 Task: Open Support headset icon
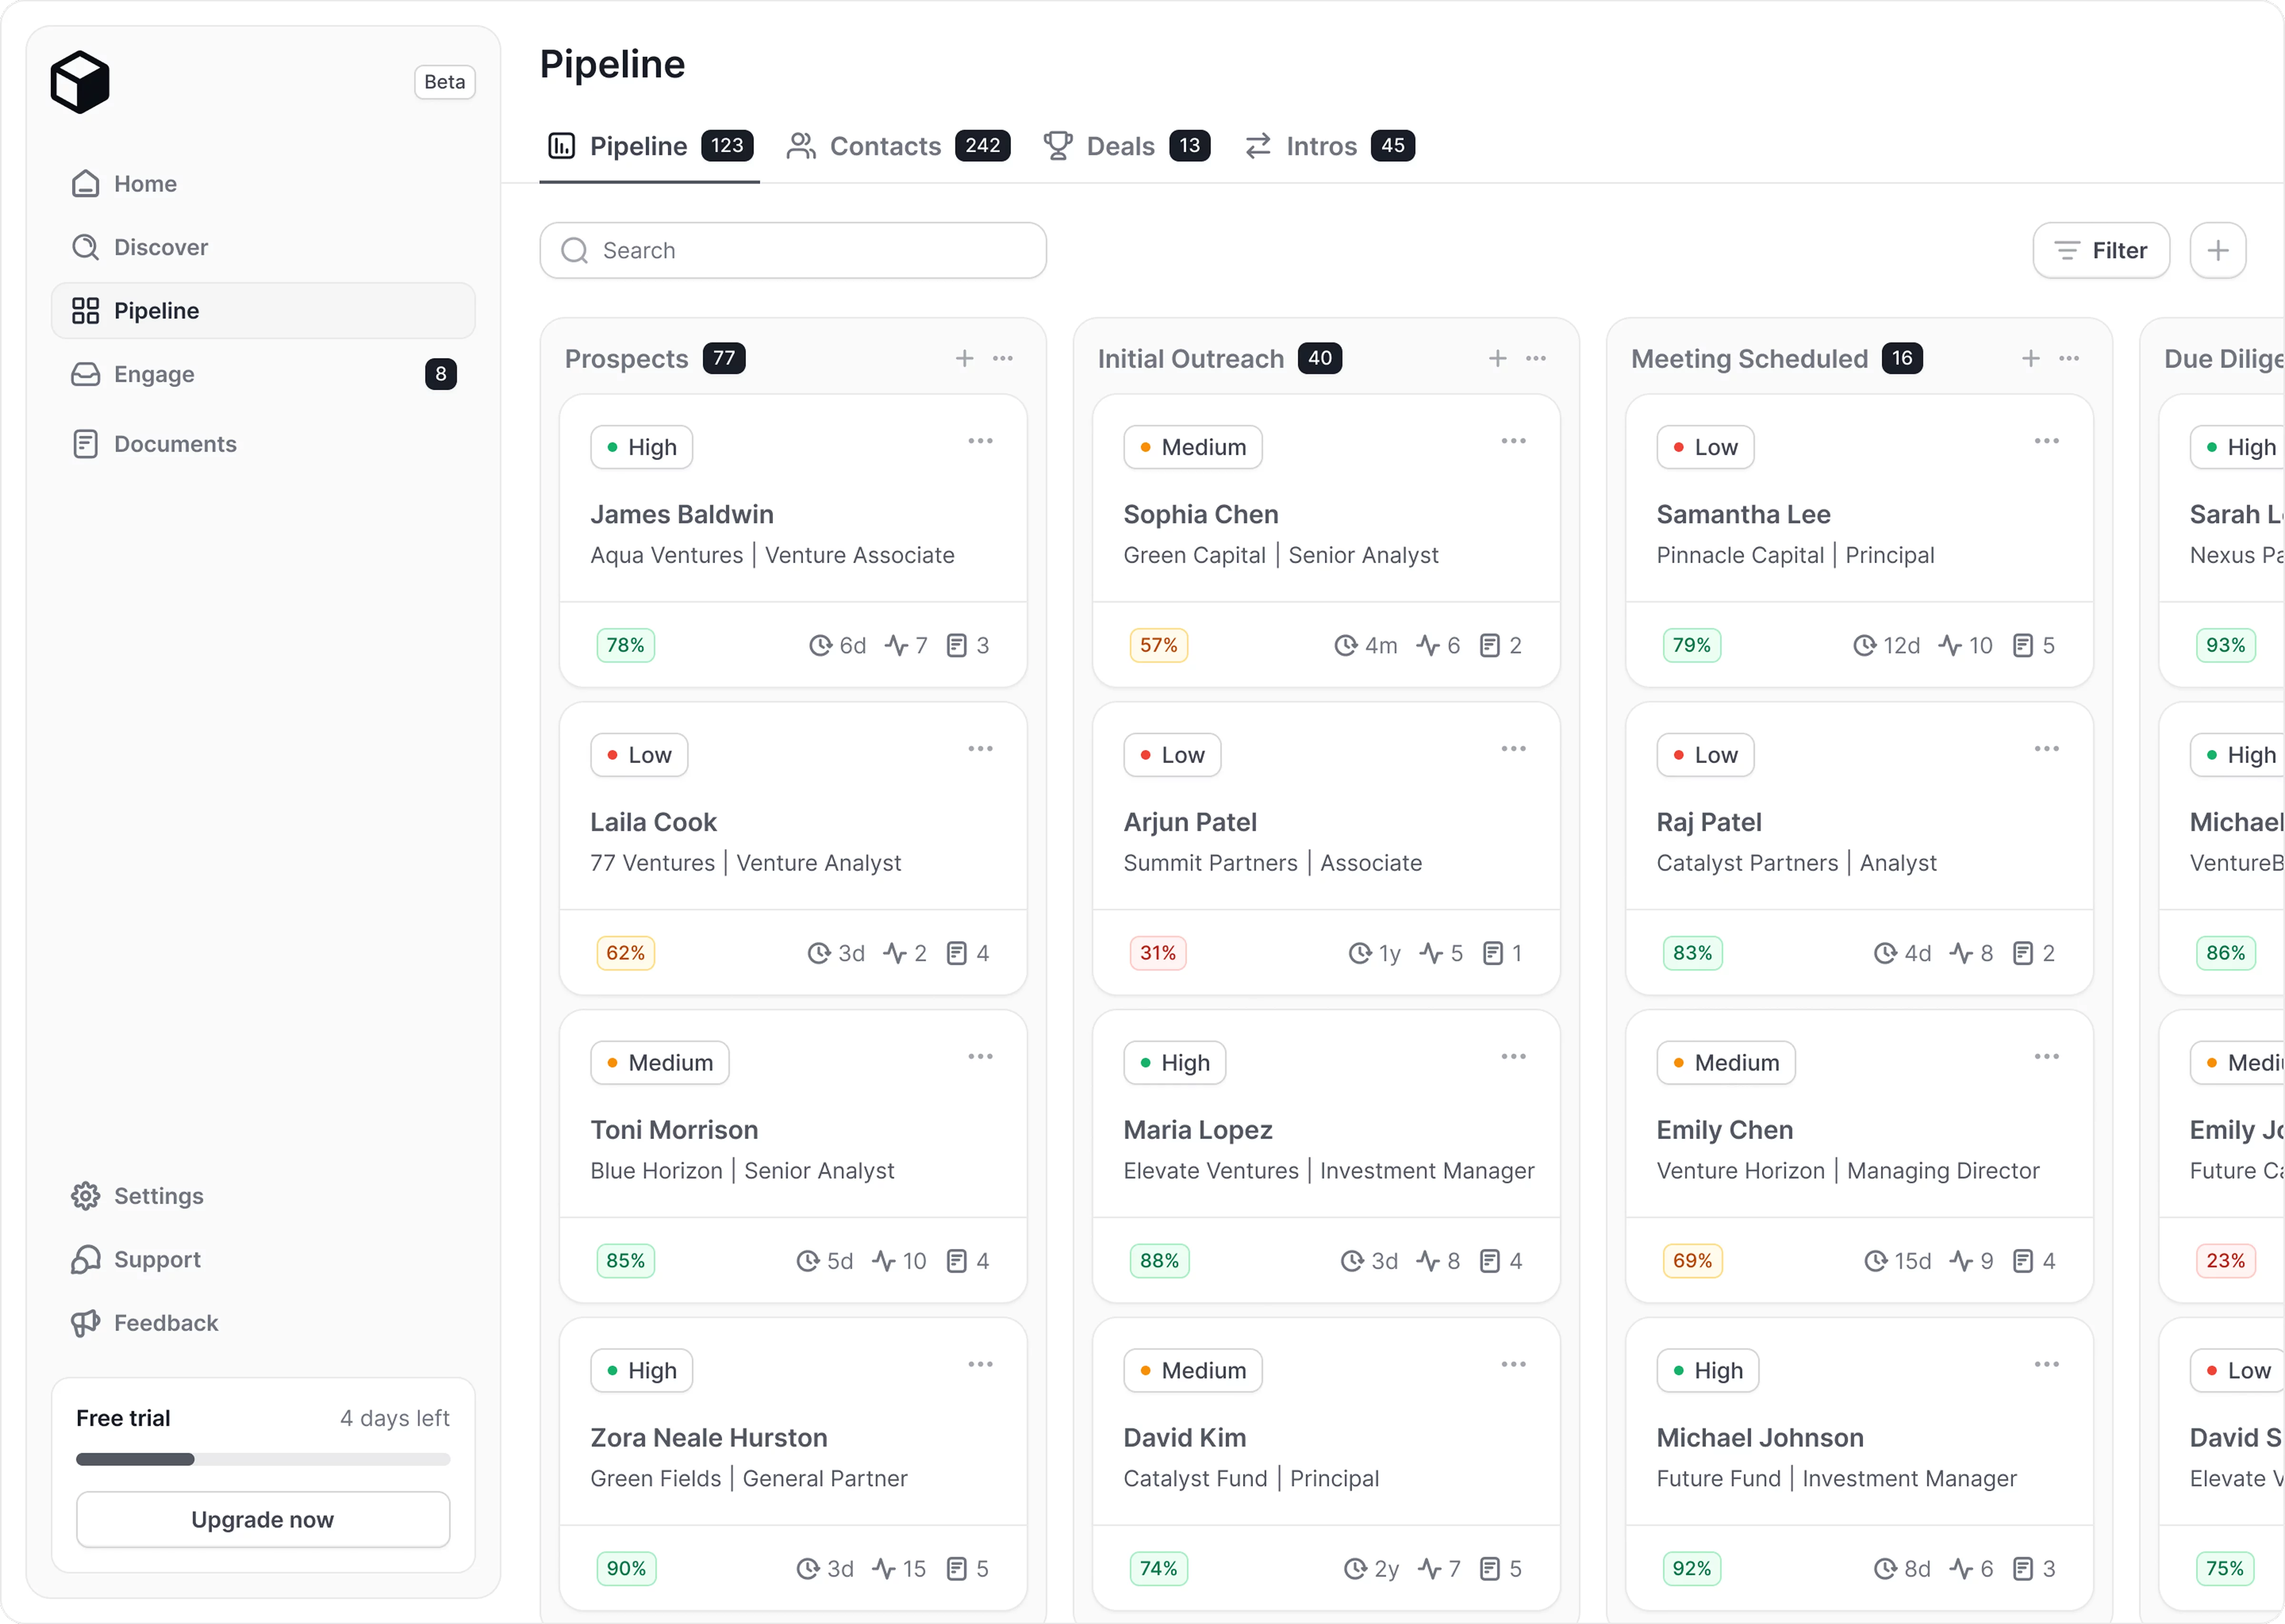point(86,1260)
